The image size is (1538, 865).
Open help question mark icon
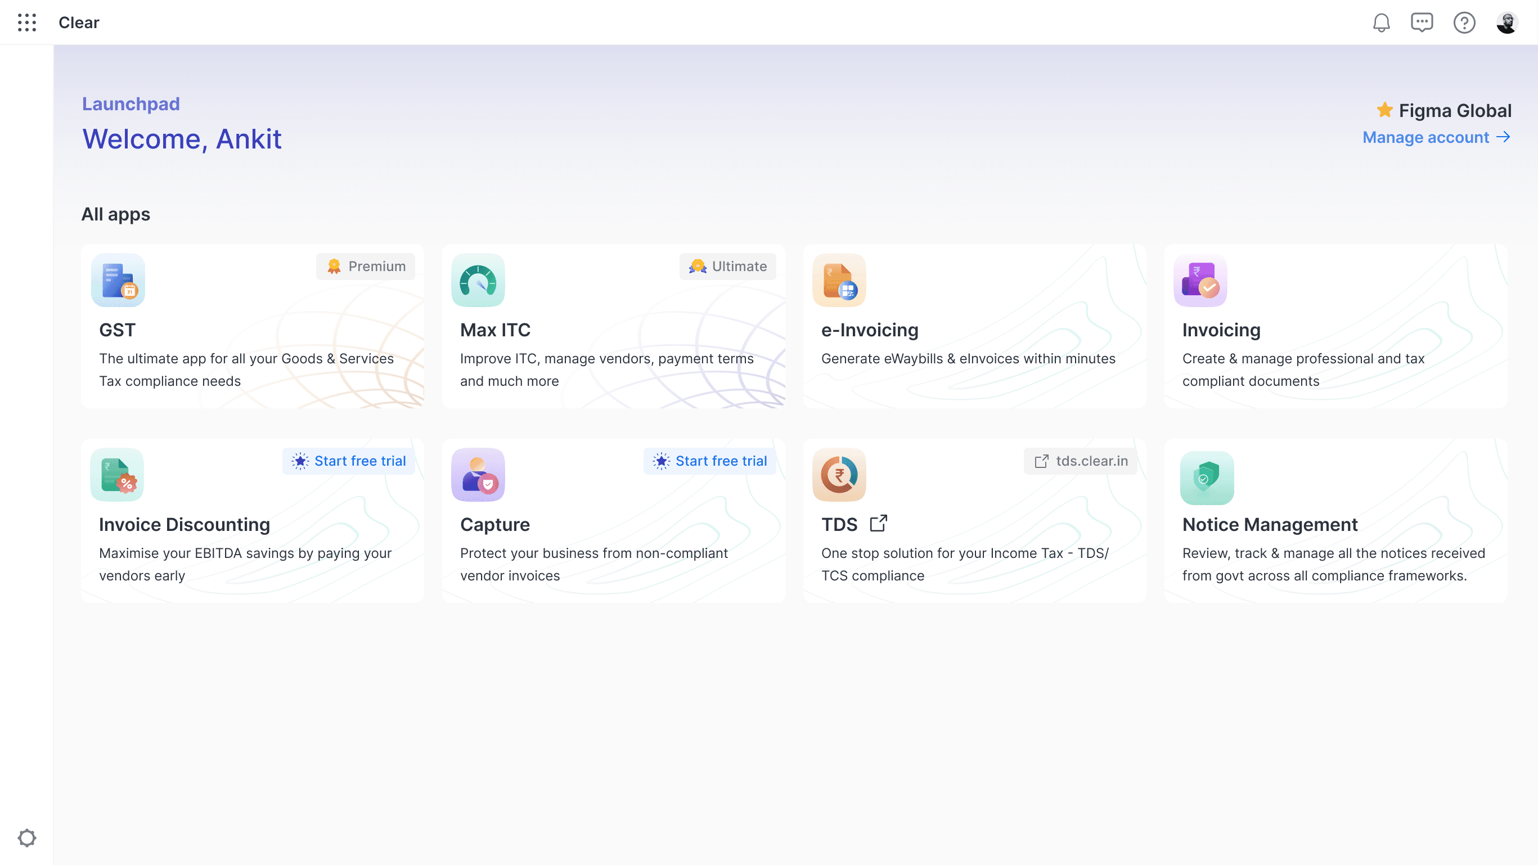[x=1464, y=22]
